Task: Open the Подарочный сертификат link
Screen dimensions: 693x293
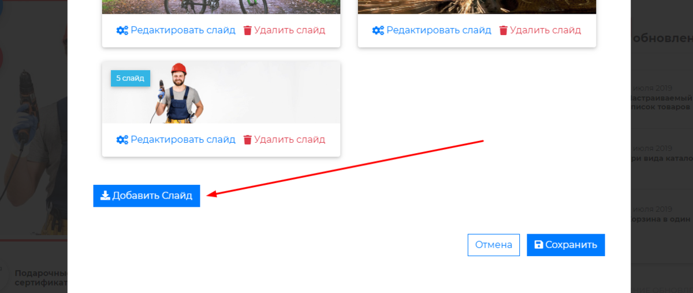Action: click(x=42, y=278)
